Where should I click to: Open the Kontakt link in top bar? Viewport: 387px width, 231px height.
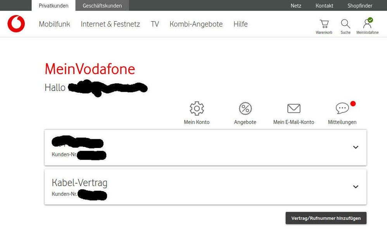tap(324, 5)
